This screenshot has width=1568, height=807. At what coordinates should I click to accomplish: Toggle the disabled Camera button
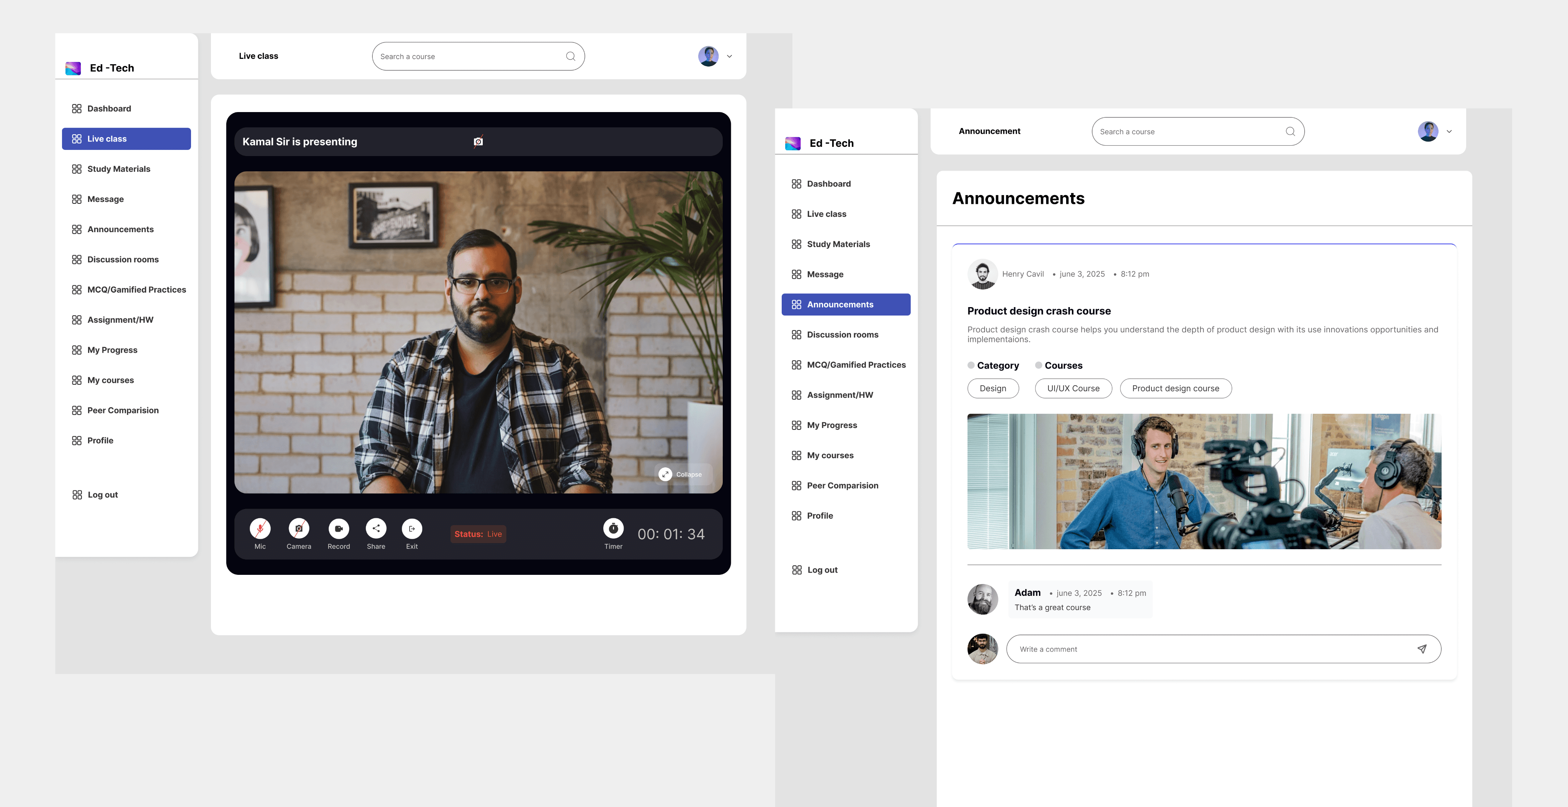299,529
